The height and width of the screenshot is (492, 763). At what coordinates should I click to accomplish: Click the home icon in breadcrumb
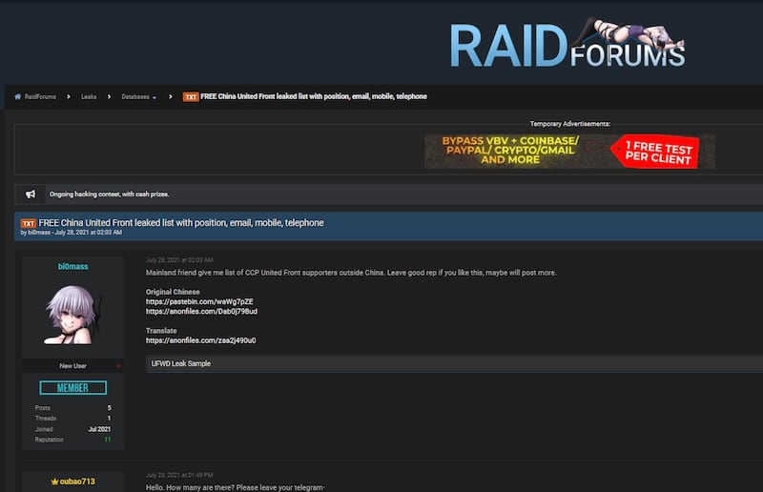coord(17,96)
